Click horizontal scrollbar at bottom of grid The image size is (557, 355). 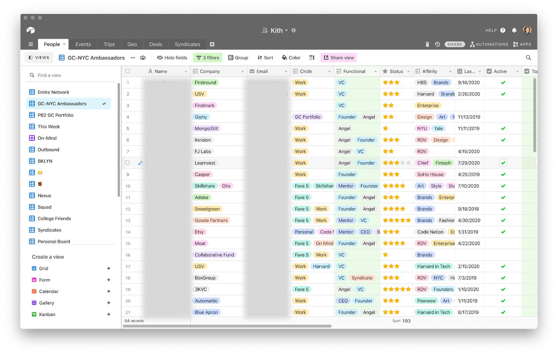click(x=227, y=326)
